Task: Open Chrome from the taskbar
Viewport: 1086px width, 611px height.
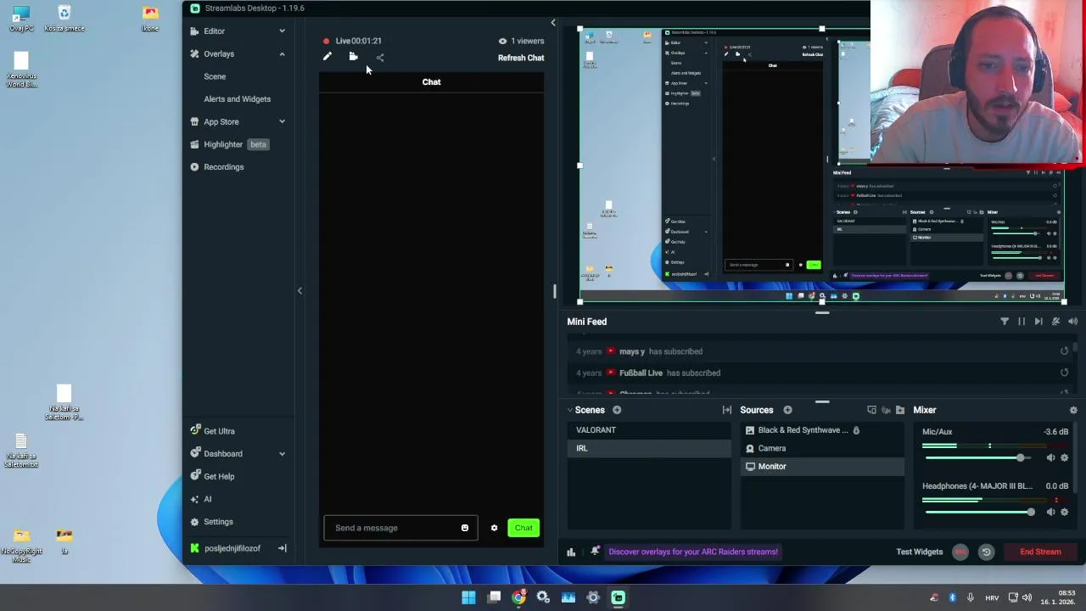Action: pyautogui.click(x=518, y=597)
